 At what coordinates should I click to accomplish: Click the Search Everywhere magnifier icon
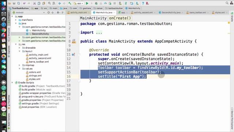tap(227, 3)
